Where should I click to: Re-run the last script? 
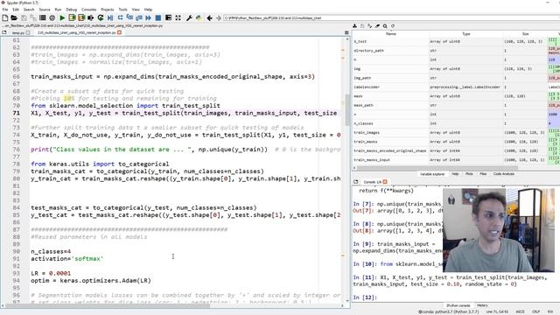point(101,17)
